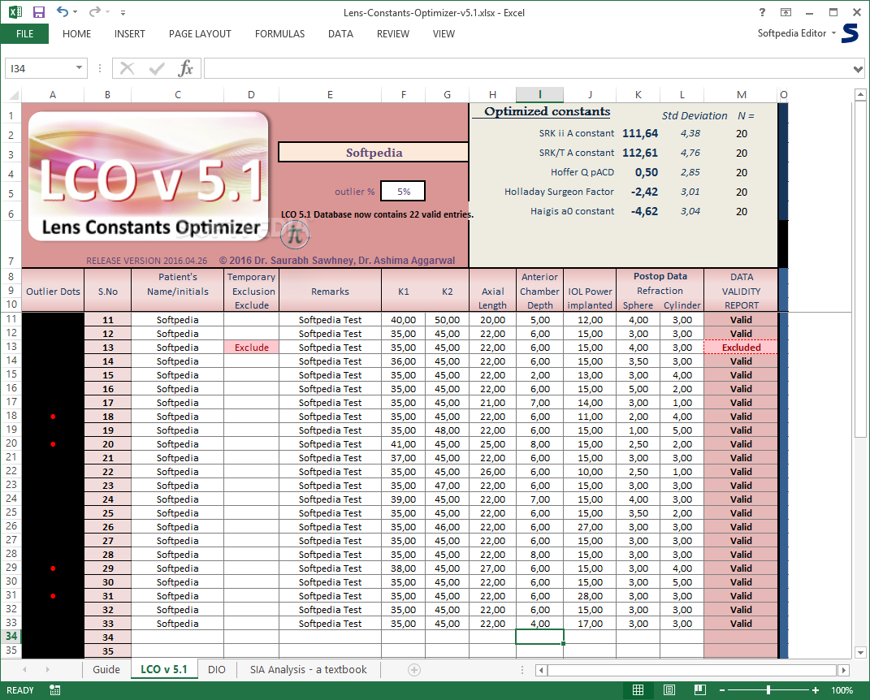The width and height of the screenshot is (870, 700).
Task: Click the zoom slider handle
Action: (768, 690)
